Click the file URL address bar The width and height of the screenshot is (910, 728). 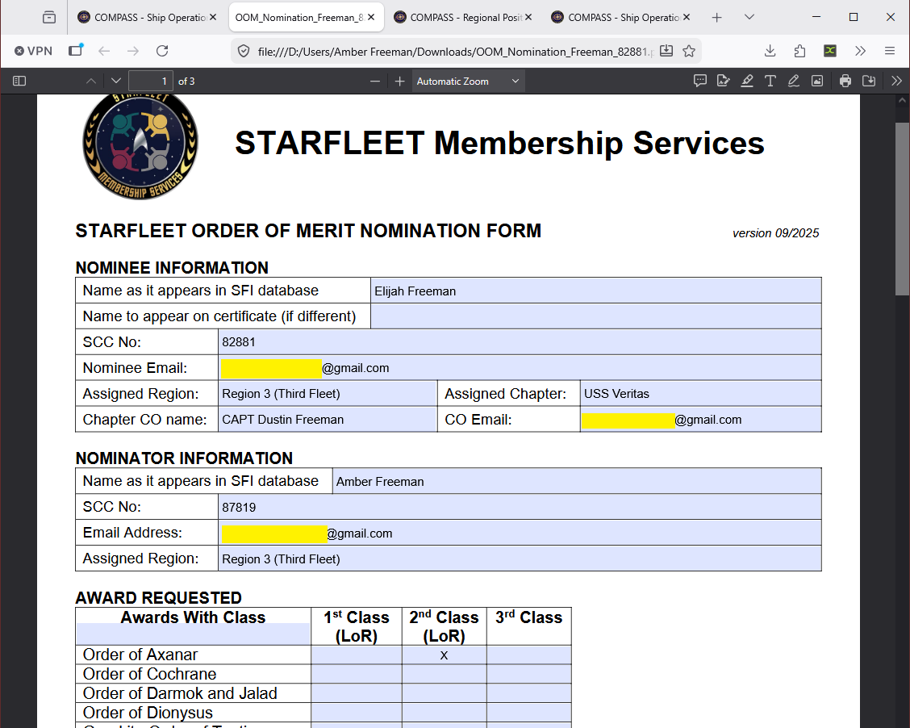click(x=455, y=52)
